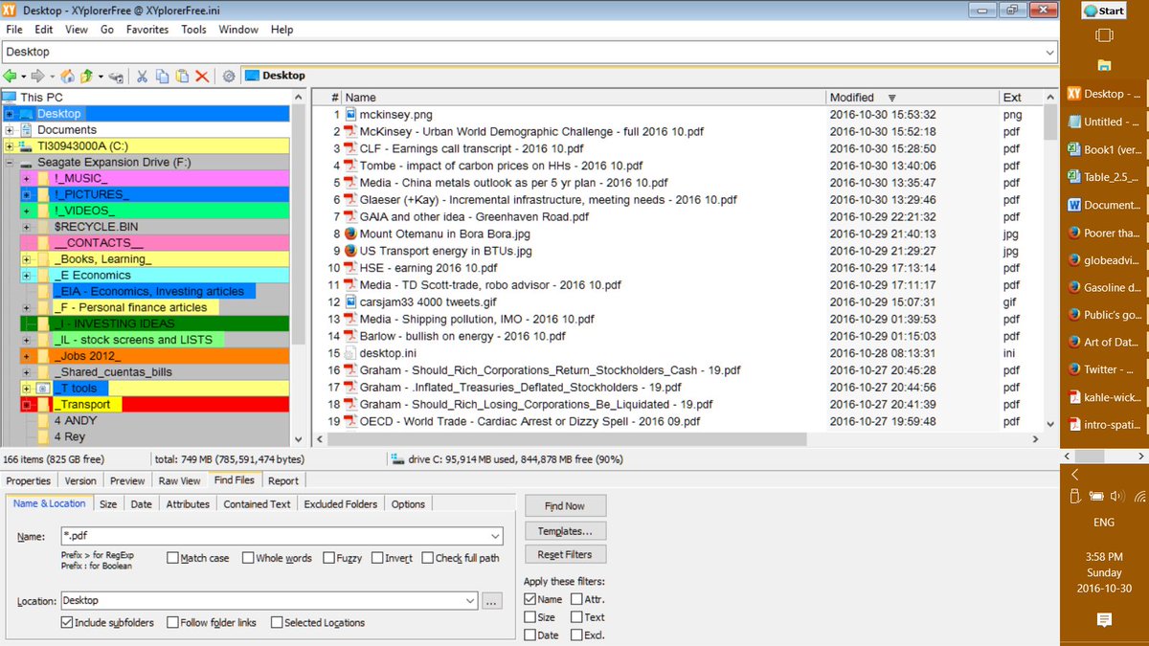
Task: Toggle the Invert checkbox
Action: click(377, 558)
